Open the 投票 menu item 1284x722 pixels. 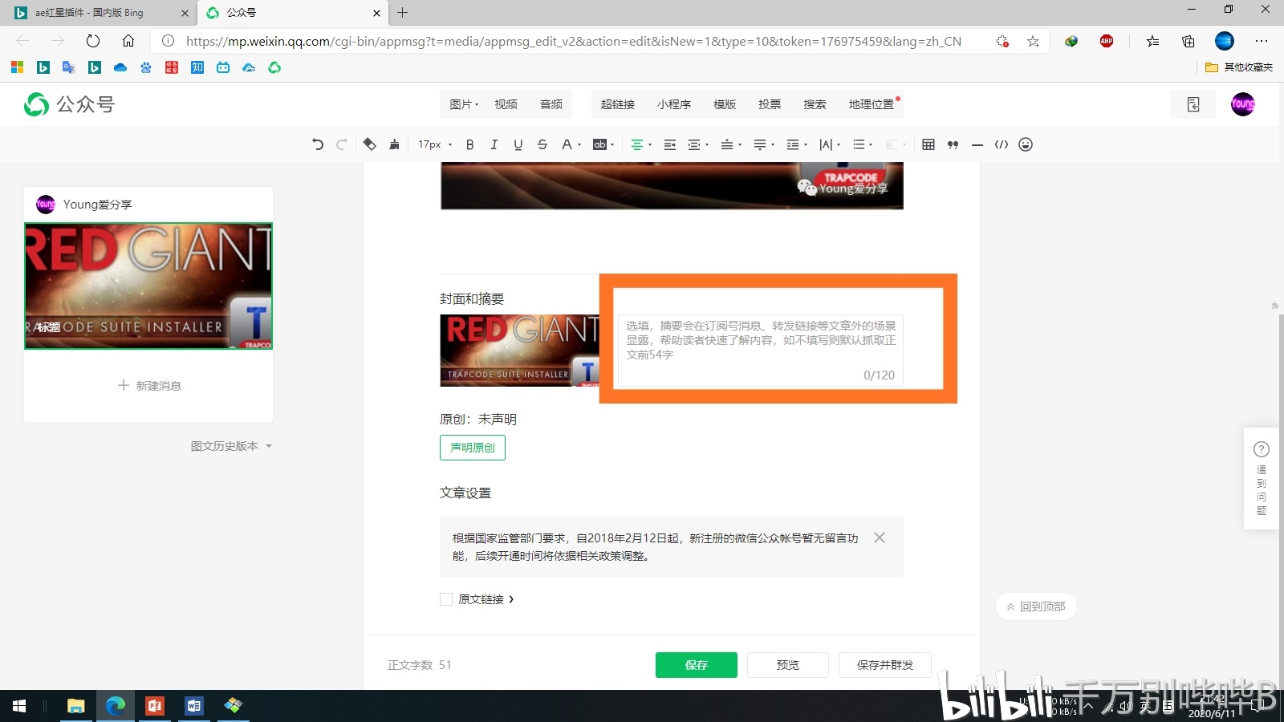pos(769,104)
